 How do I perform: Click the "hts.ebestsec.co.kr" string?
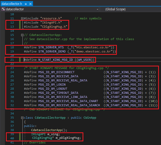point(93,47)
